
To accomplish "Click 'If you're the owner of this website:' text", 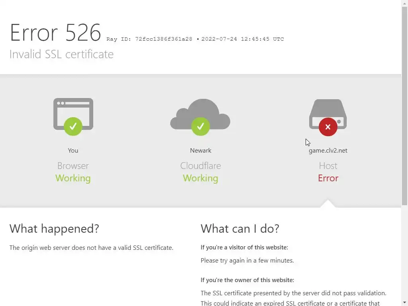I will pos(247,280).
